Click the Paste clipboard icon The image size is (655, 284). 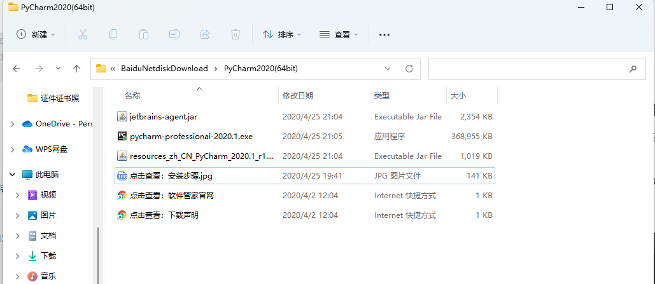coord(144,34)
